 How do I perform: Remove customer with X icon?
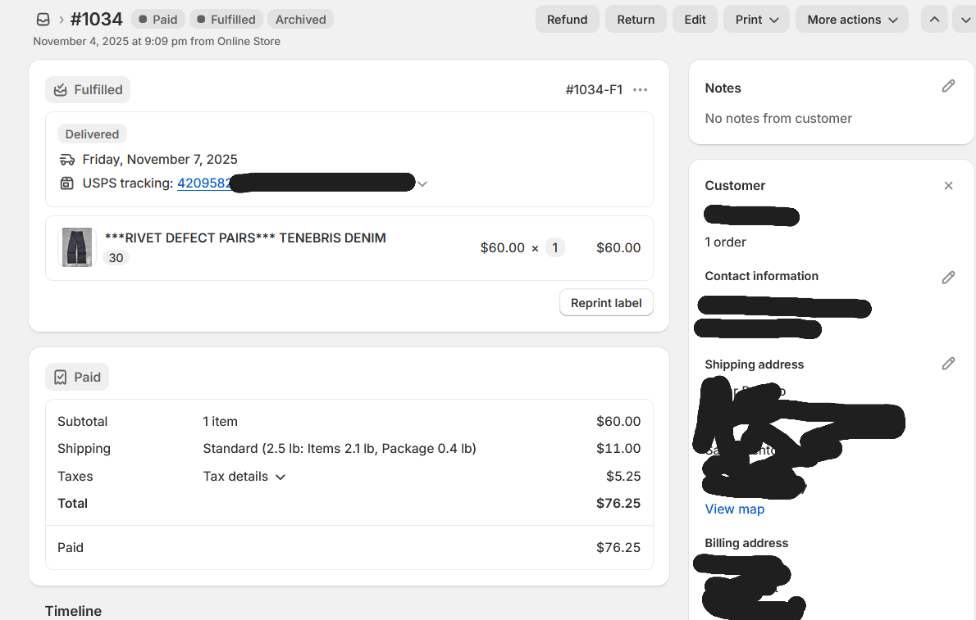tap(948, 186)
